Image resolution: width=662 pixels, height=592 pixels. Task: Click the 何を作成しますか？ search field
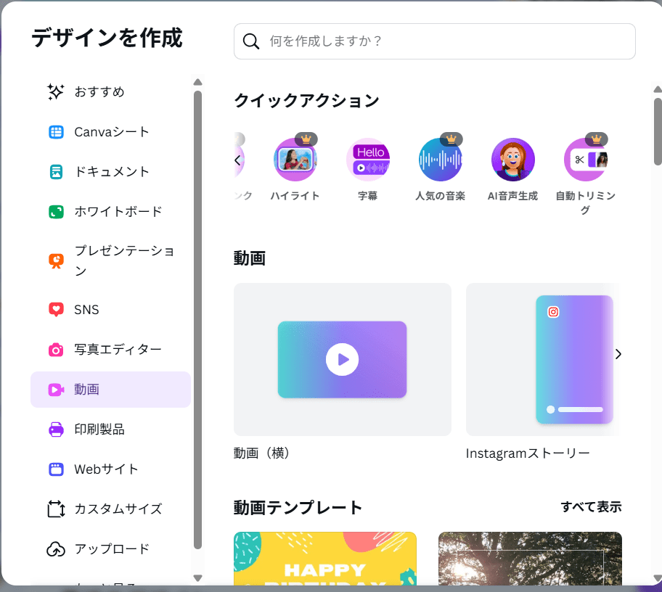point(434,41)
